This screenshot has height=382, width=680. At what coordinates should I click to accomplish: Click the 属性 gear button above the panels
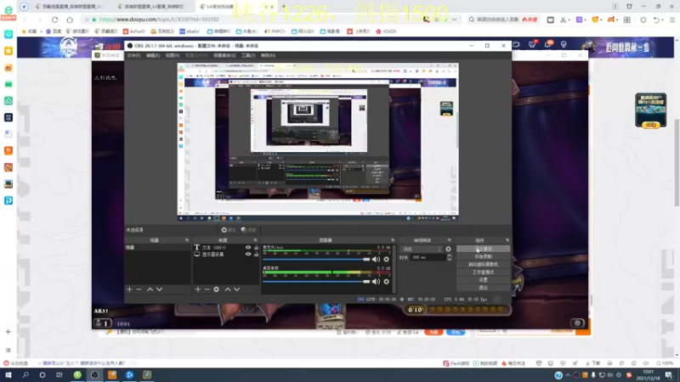point(229,230)
